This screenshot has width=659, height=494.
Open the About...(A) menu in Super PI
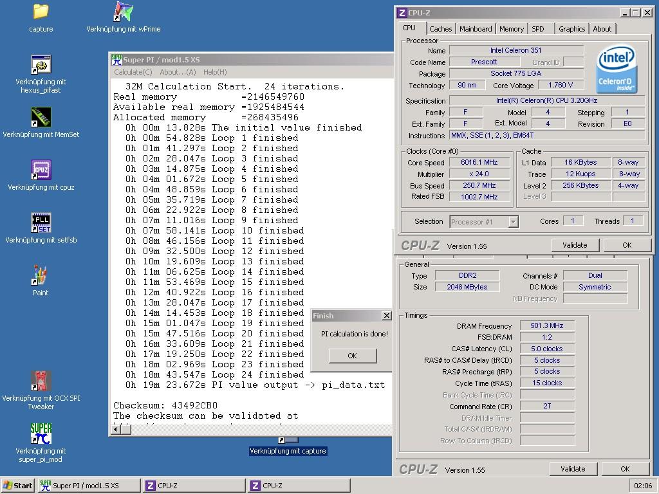click(x=178, y=72)
